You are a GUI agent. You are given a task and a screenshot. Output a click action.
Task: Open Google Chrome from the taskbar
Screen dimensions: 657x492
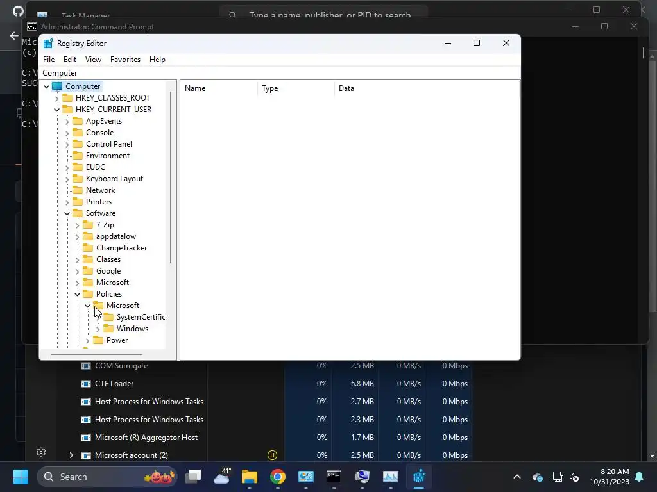[277, 477]
